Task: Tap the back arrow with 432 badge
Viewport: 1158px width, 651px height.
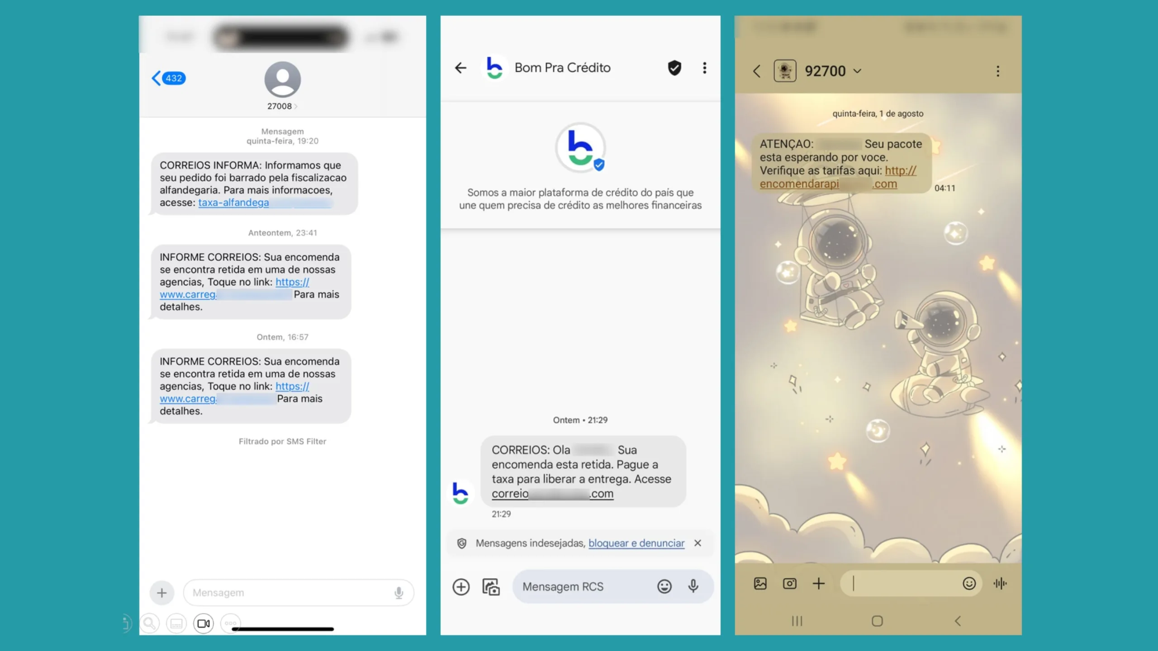Action: point(168,78)
